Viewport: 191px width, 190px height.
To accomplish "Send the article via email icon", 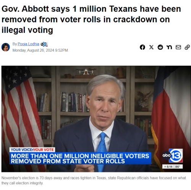I will coord(178,47).
